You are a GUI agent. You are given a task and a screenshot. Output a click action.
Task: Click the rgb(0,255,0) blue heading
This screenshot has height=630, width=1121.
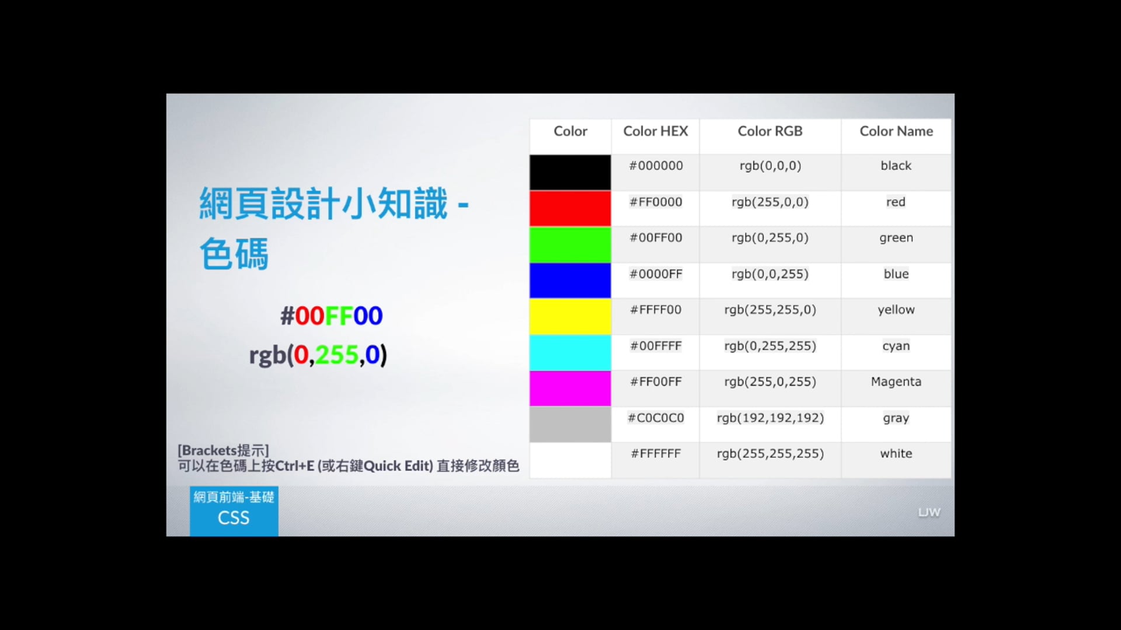tap(318, 353)
